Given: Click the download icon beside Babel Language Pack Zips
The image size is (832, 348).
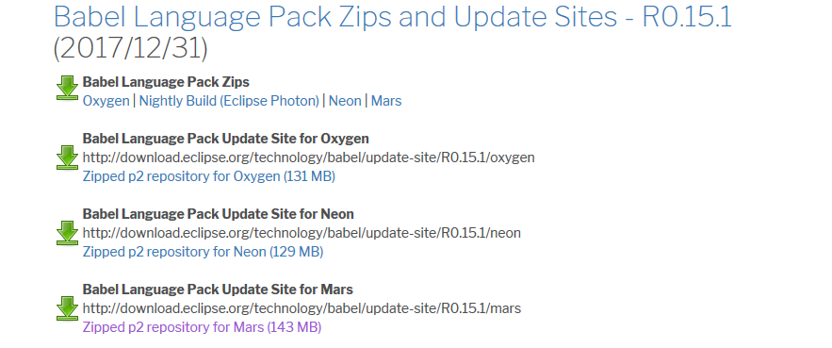Looking at the screenshot, I should 67,88.
